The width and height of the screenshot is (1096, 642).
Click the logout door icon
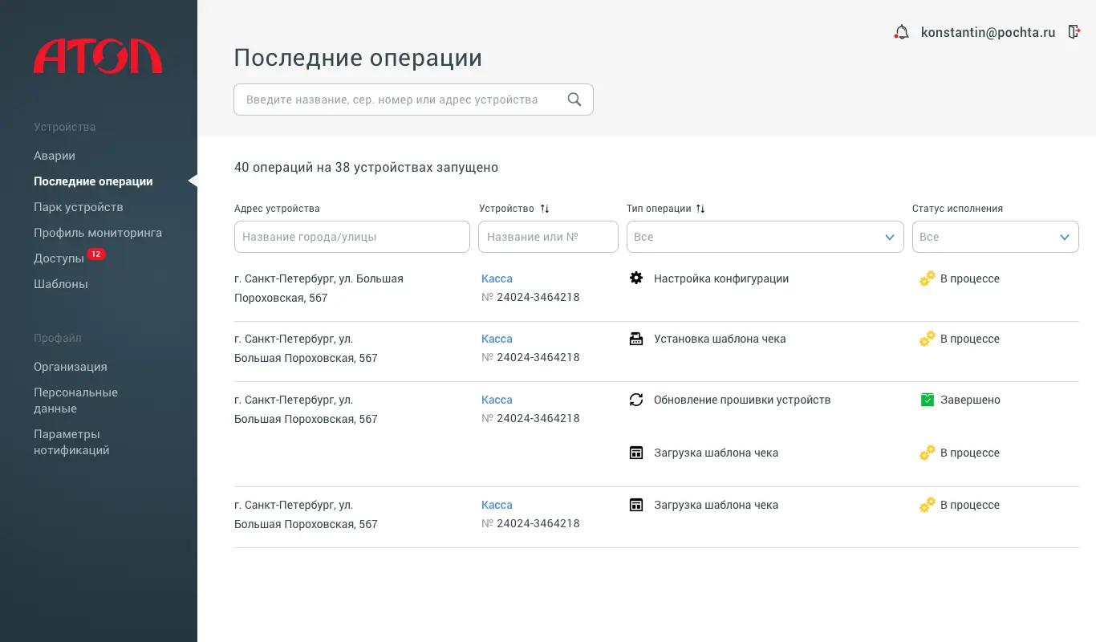coord(1074,32)
